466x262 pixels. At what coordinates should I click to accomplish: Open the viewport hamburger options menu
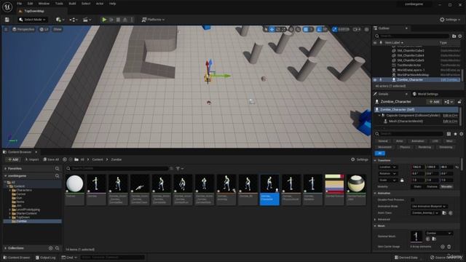pyautogui.click(x=6, y=29)
